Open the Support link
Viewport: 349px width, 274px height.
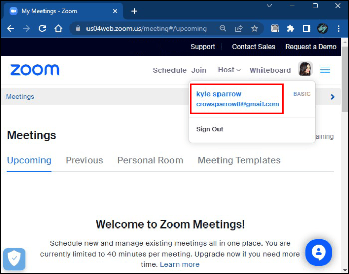coord(203,47)
